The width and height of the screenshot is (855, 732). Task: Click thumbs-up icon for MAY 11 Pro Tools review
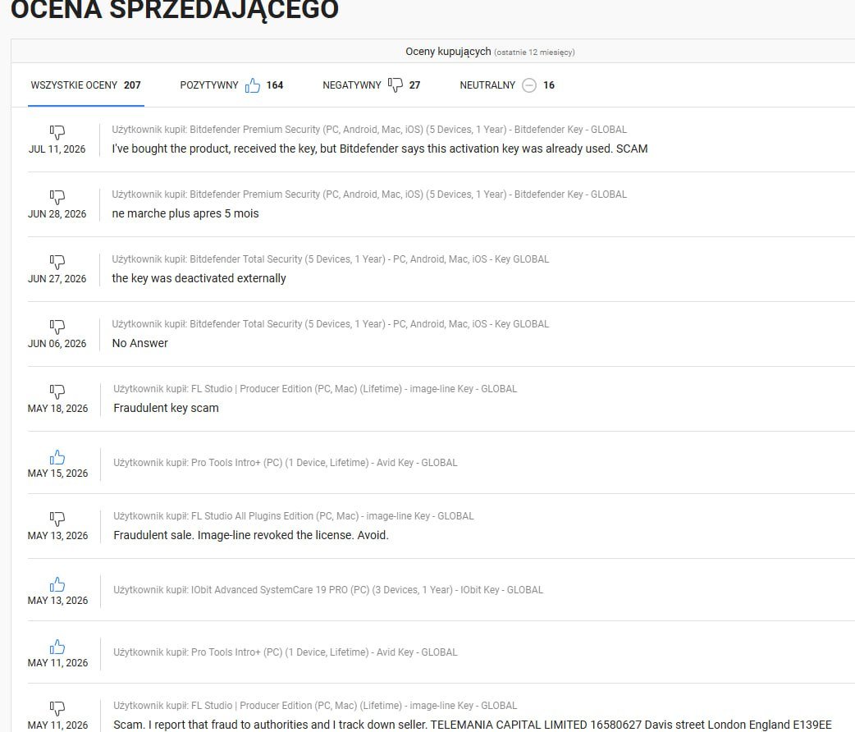(x=57, y=647)
